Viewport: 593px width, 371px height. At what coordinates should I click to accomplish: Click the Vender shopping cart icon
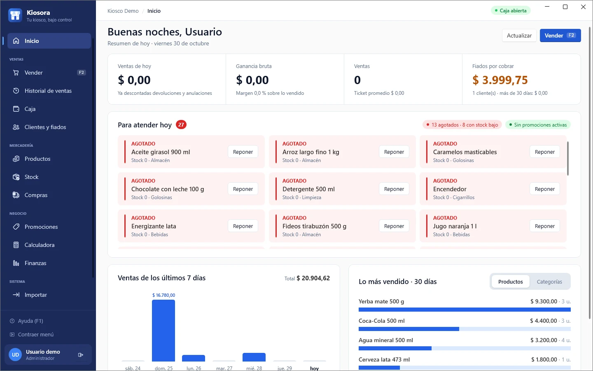[16, 73]
